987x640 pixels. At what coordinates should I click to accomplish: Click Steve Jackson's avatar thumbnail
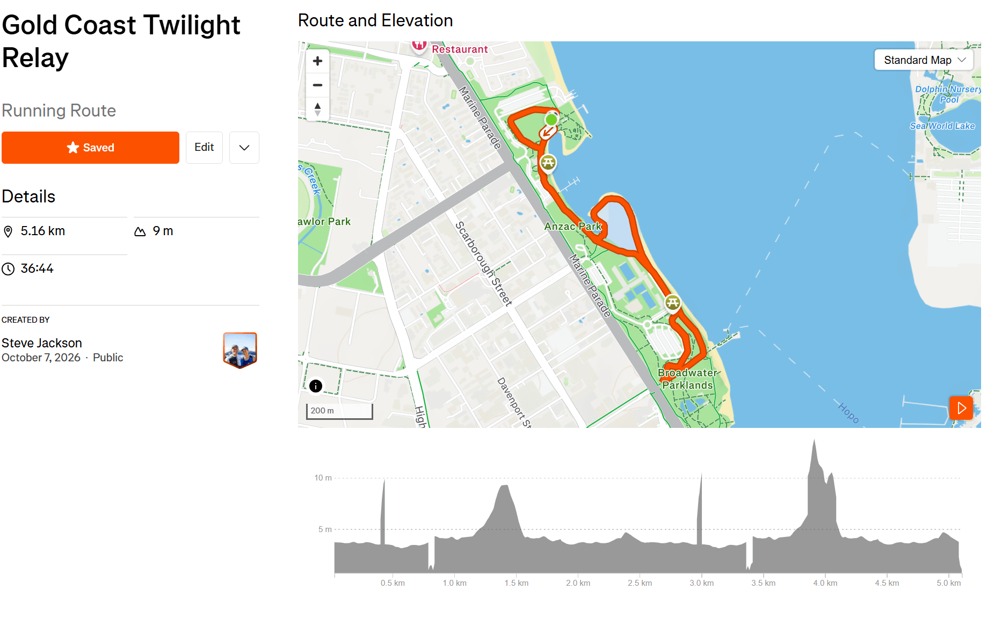tap(240, 350)
